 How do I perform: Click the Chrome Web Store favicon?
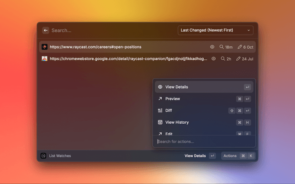45,59
